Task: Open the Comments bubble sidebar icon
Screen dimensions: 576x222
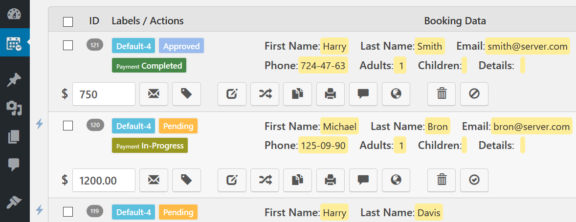Action: [14, 165]
